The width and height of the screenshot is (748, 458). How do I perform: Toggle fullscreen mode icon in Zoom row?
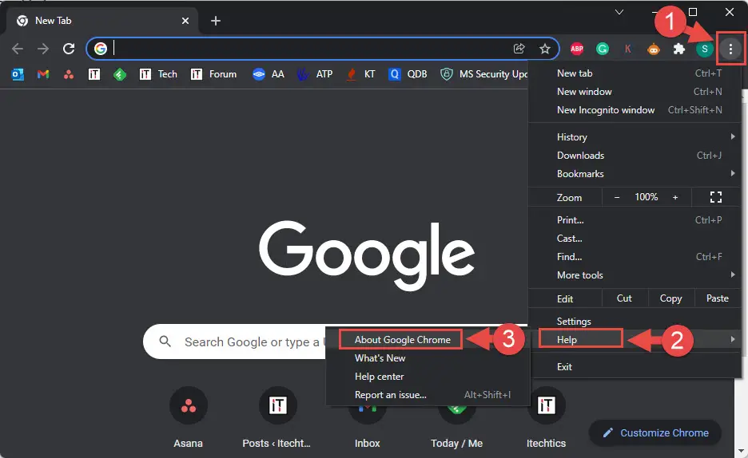(x=715, y=197)
